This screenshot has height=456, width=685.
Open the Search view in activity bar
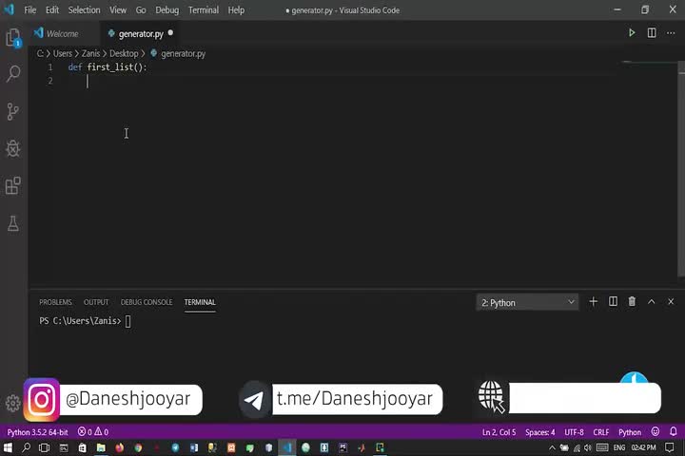pyautogui.click(x=13, y=74)
